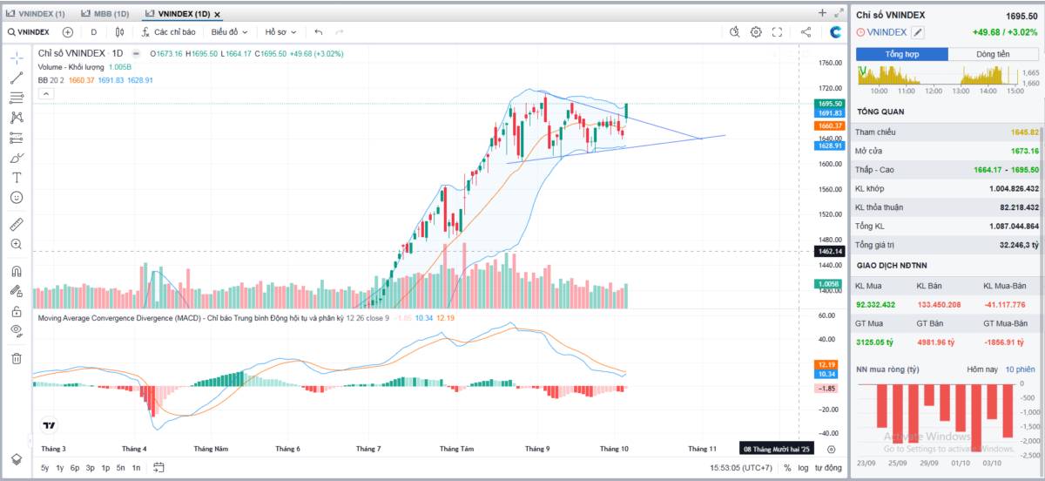Open the D timeframe interval selector
This screenshot has width=1045, height=481.
[93, 32]
